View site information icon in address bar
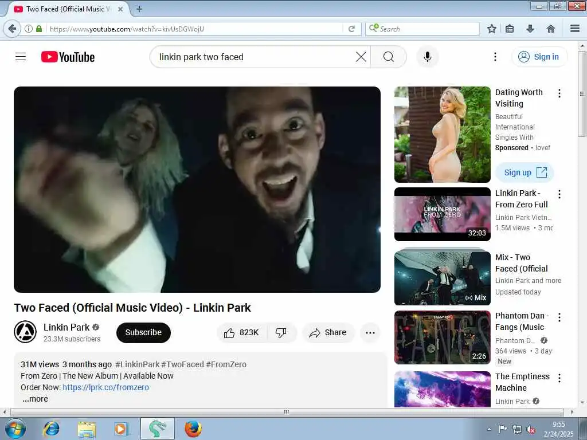The height and width of the screenshot is (440, 587). [29, 29]
